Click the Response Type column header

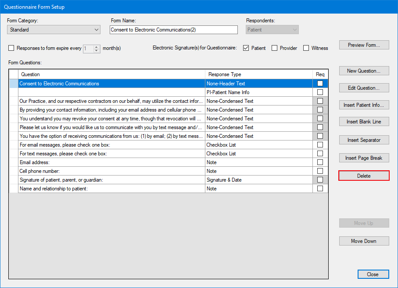pyautogui.click(x=258, y=74)
